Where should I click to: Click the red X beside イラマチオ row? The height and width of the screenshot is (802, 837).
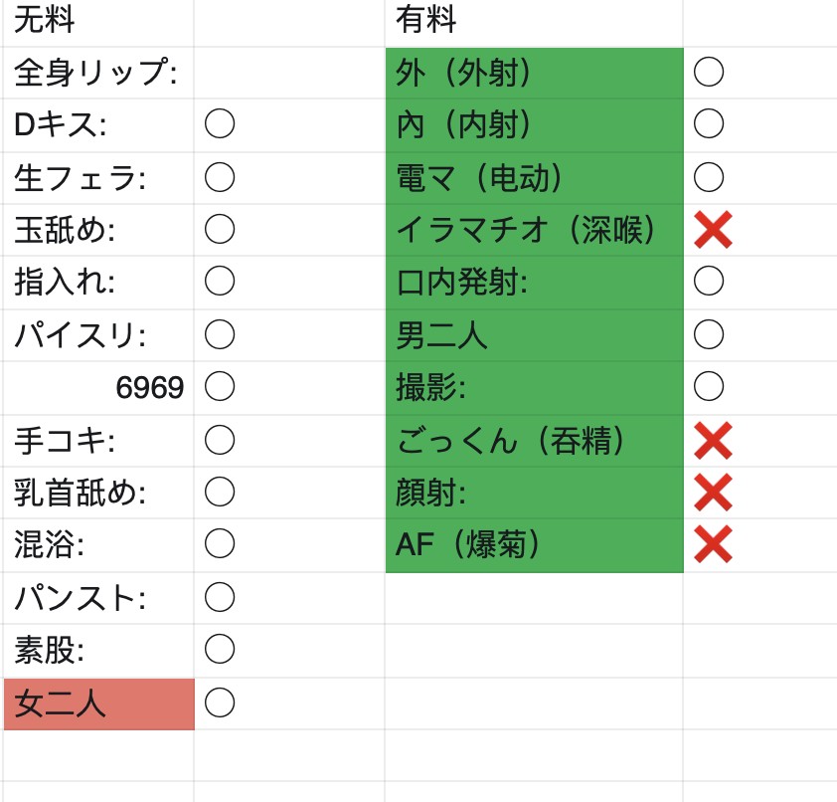point(713,230)
